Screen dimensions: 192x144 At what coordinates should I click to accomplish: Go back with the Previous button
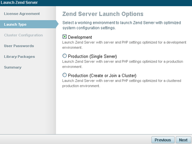[x=163, y=140]
